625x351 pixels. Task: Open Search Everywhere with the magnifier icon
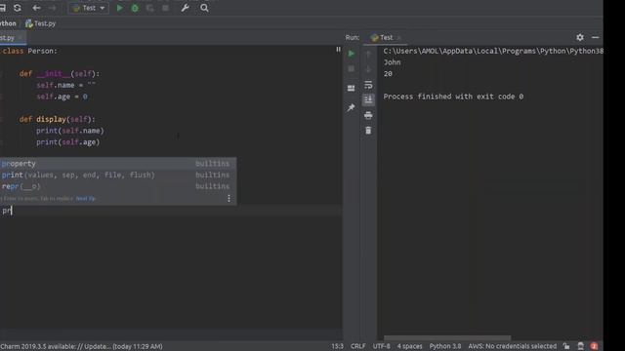pos(204,8)
